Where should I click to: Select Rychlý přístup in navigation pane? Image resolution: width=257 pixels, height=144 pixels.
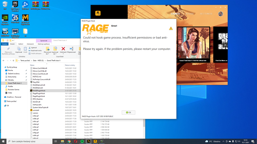pos(12,67)
